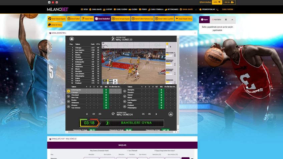Play the Cleveland vs New York match

pyautogui.click(x=69, y=96)
